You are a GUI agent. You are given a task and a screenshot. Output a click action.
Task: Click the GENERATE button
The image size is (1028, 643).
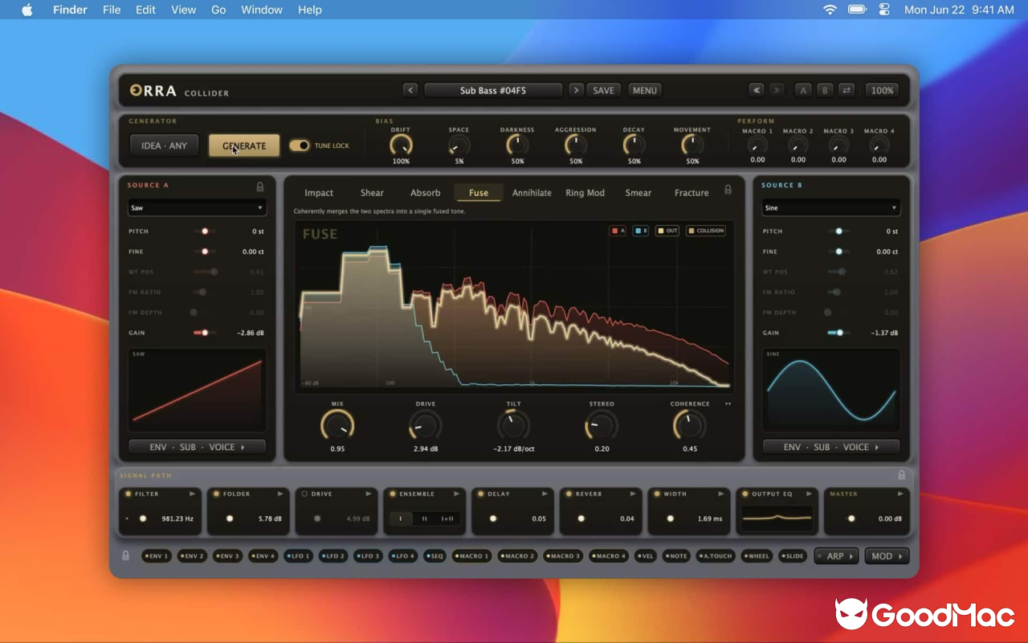tap(244, 145)
